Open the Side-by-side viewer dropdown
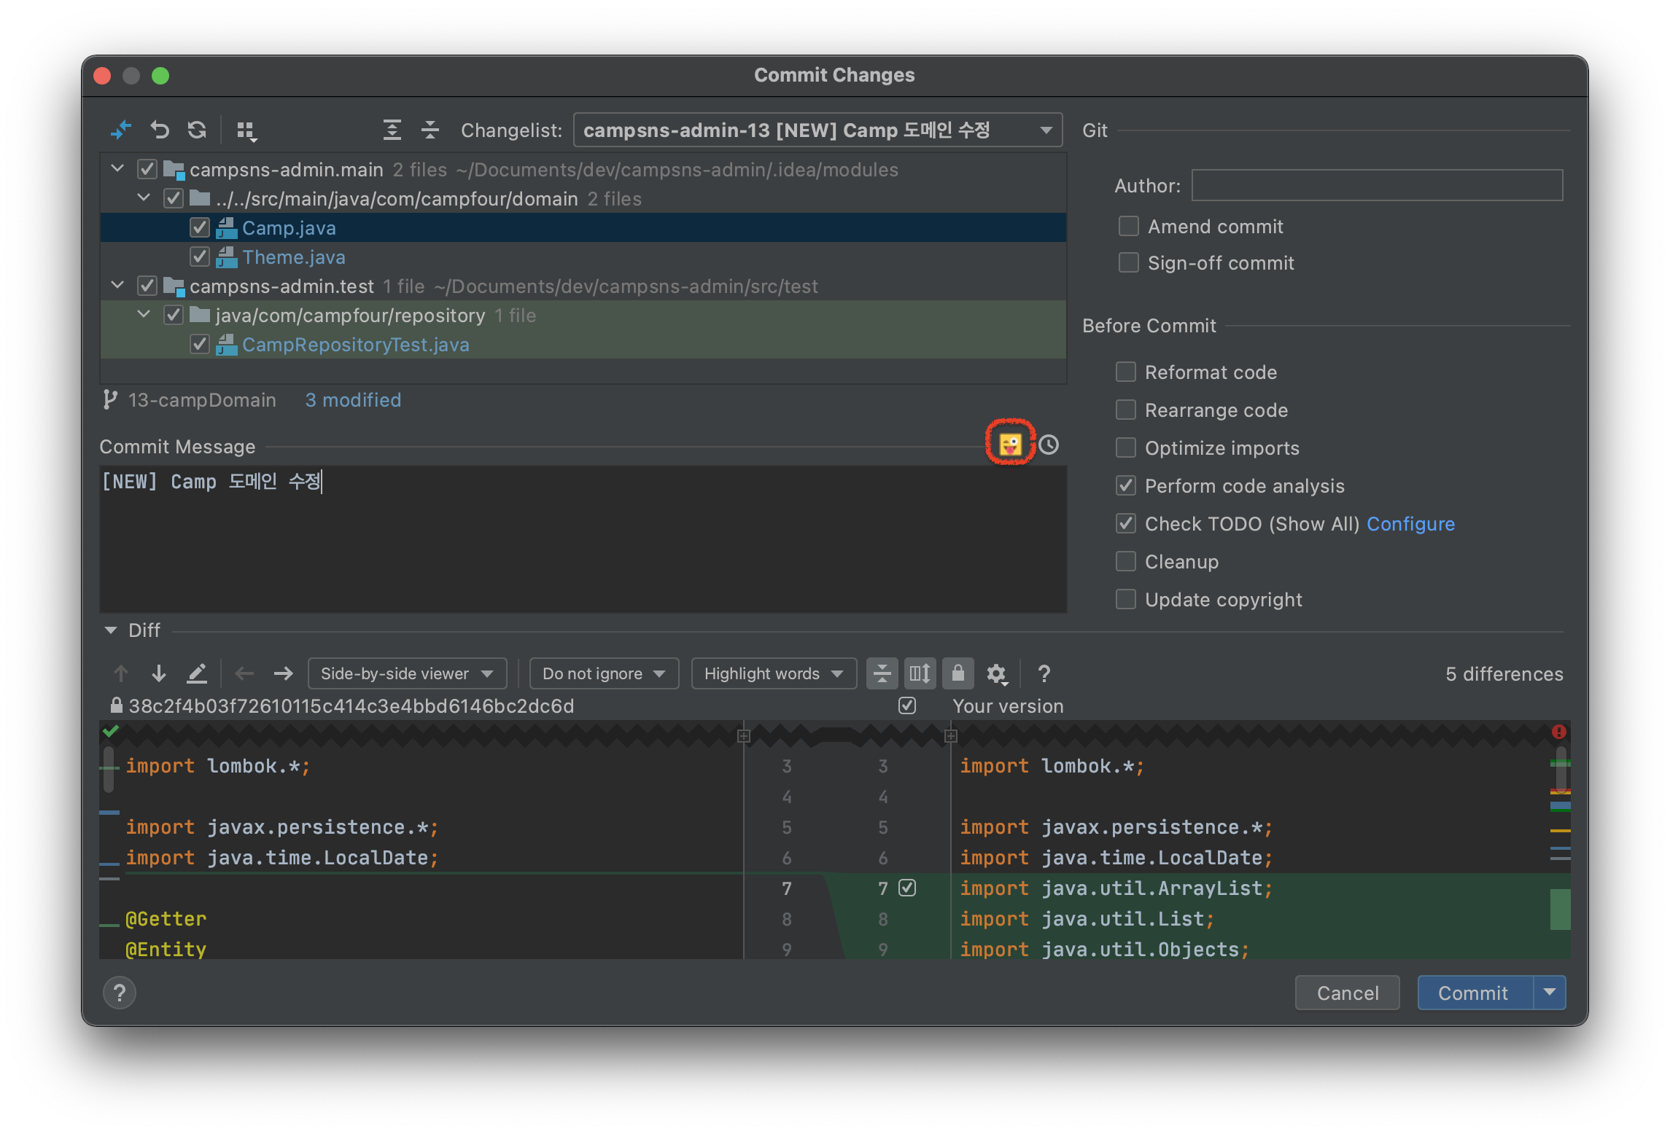The image size is (1670, 1134). 407,673
